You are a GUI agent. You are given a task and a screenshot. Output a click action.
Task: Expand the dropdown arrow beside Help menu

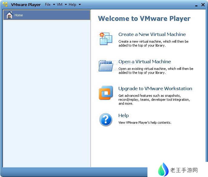pyautogui.click(x=80, y=5)
